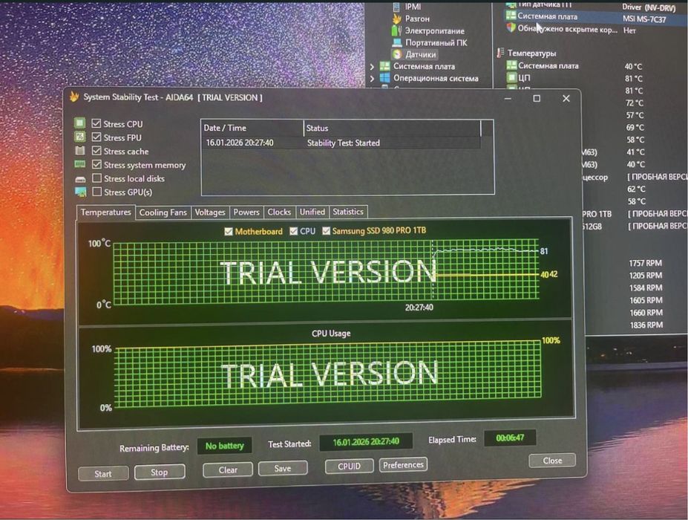
Task: Click the battery icon next to Электропитание
Action: click(396, 30)
